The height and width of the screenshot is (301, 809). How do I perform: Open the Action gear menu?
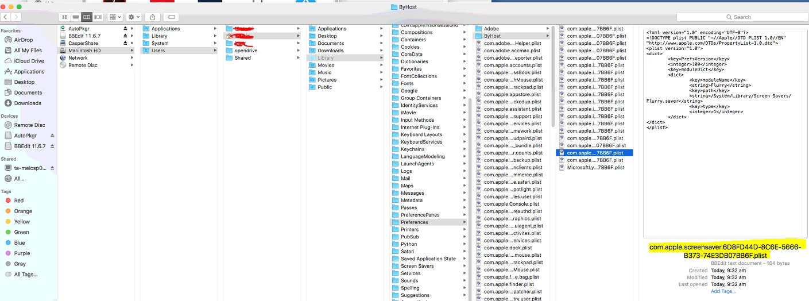[134, 17]
